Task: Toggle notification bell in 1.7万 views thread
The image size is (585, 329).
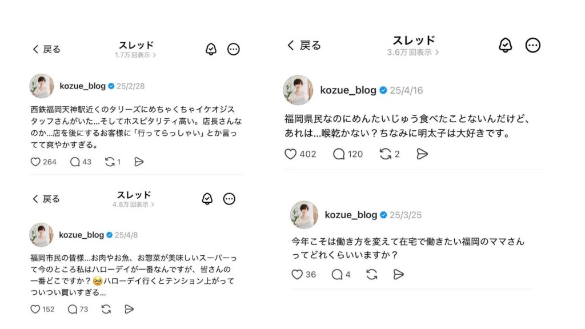Action: click(211, 49)
